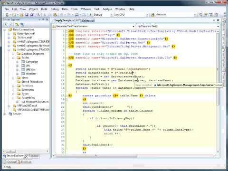
Task: Expand the Servers tree node
Action: [x=5, y=114]
